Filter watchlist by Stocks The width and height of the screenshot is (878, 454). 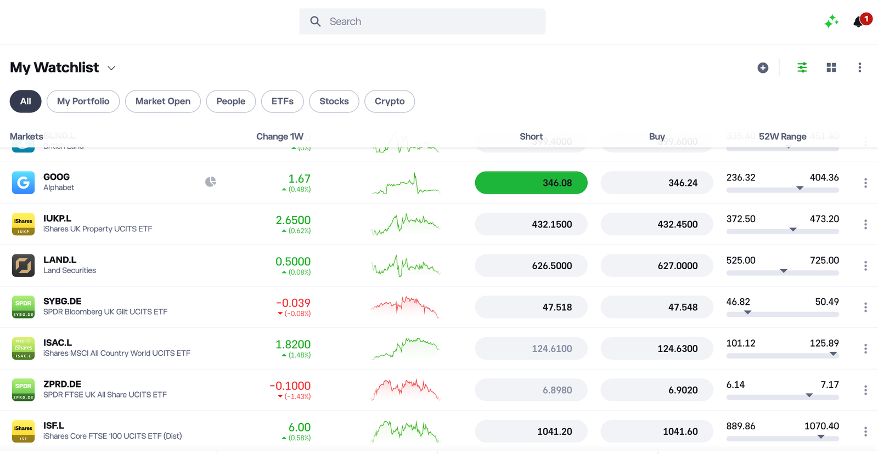[x=334, y=101]
